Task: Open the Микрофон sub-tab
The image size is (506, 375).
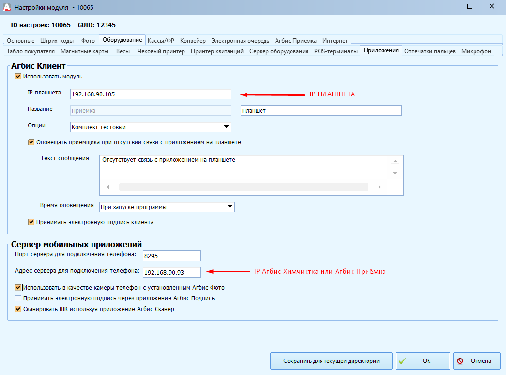Action: 476,51
